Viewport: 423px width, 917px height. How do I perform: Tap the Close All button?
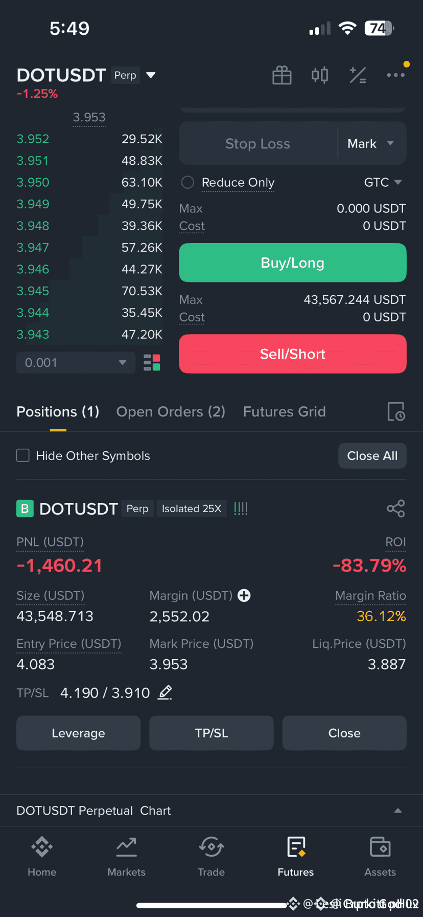pos(372,455)
